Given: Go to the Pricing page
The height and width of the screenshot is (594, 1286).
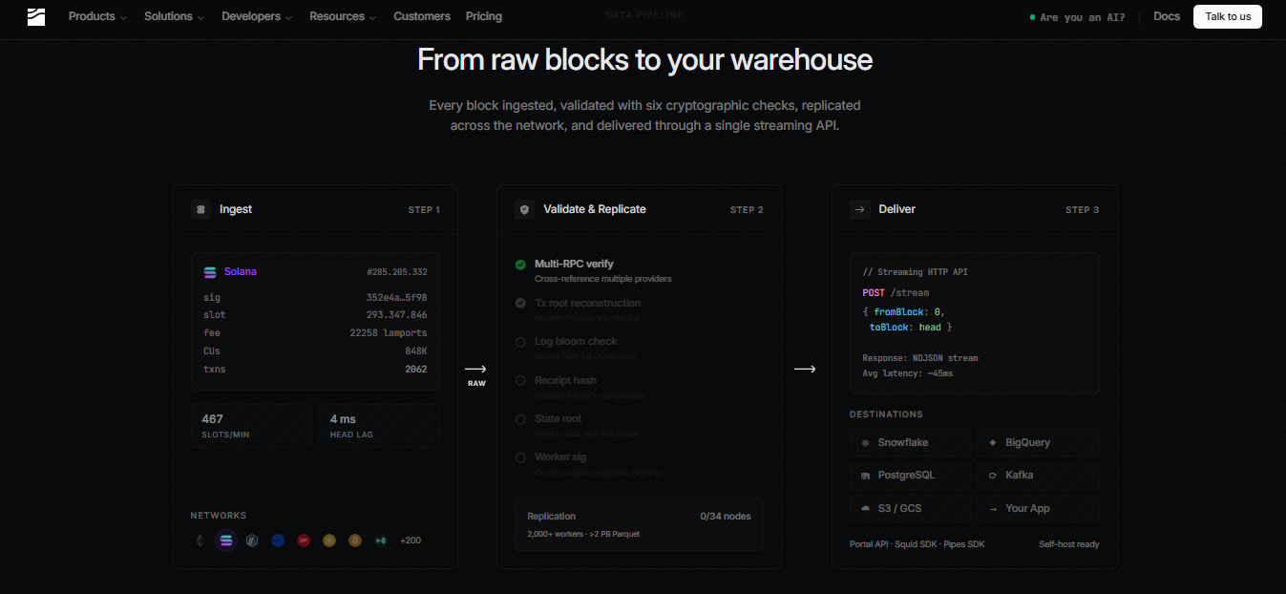Looking at the screenshot, I should tap(484, 16).
